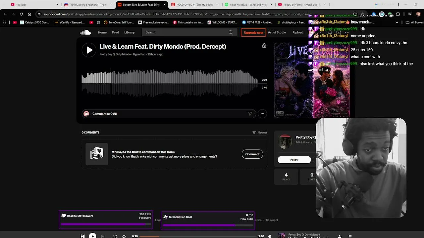Open the Library nav item
Screen dimensions: 424x238
pyautogui.click(x=129, y=32)
